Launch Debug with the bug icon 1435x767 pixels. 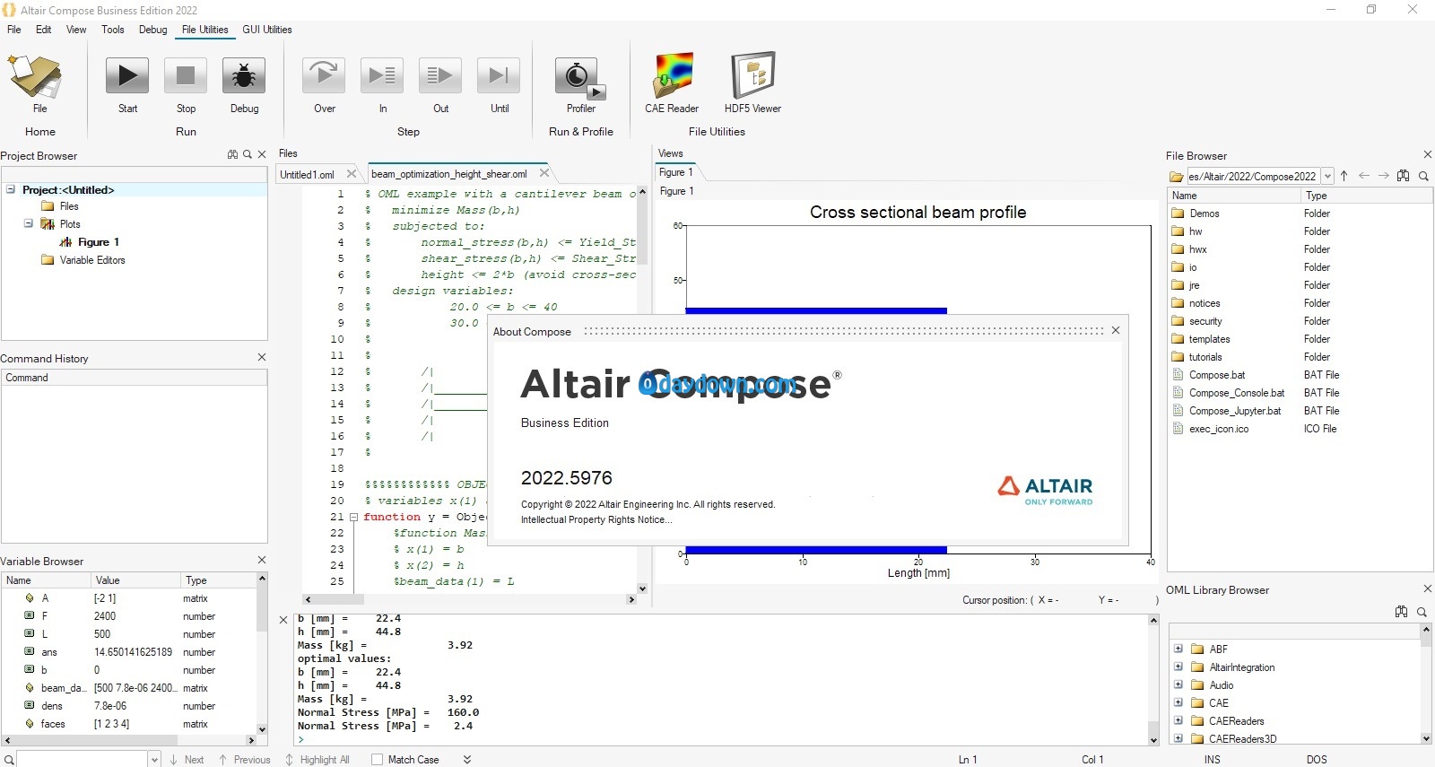pyautogui.click(x=244, y=75)
